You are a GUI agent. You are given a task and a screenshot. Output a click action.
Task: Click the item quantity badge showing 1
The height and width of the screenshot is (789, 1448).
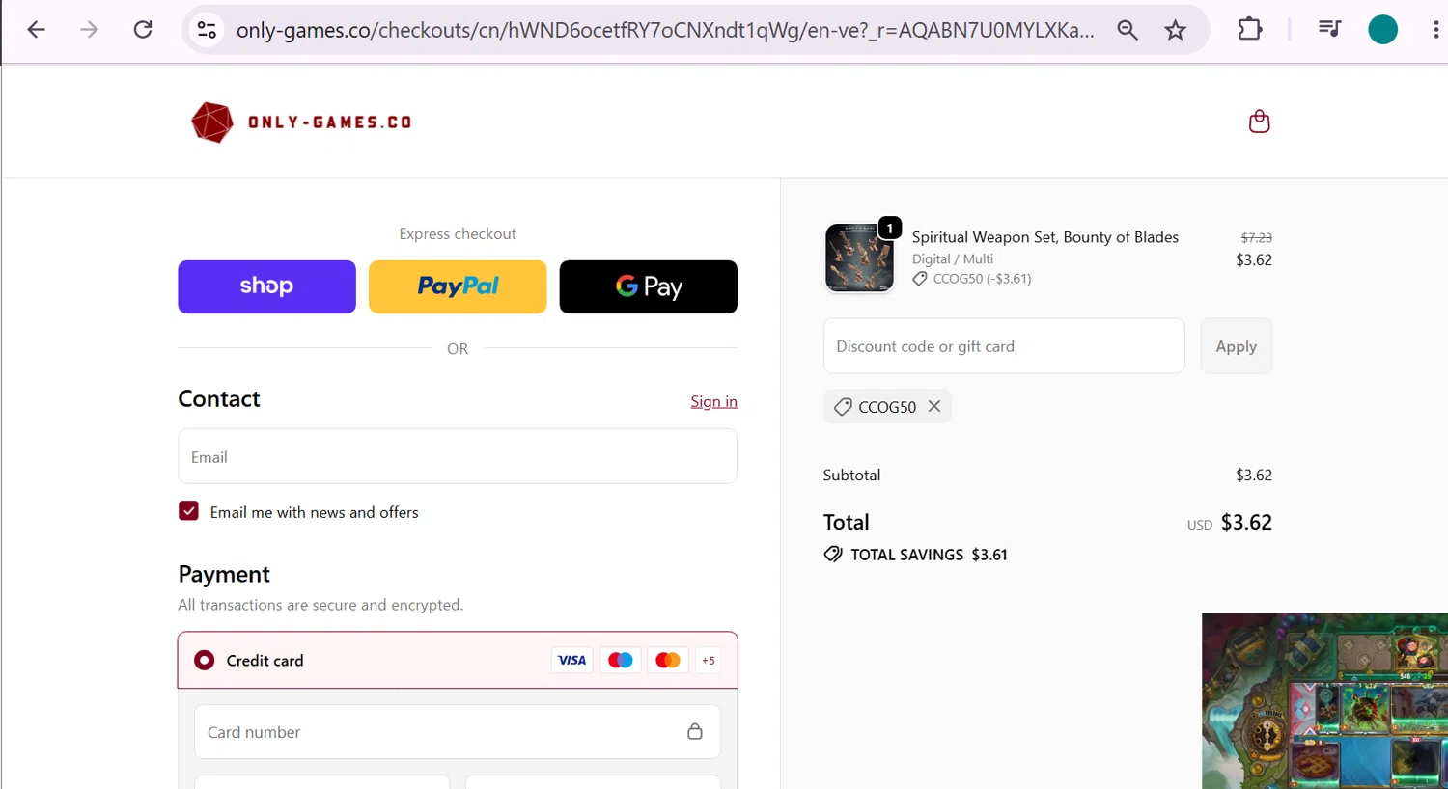(x=889, y=228)
